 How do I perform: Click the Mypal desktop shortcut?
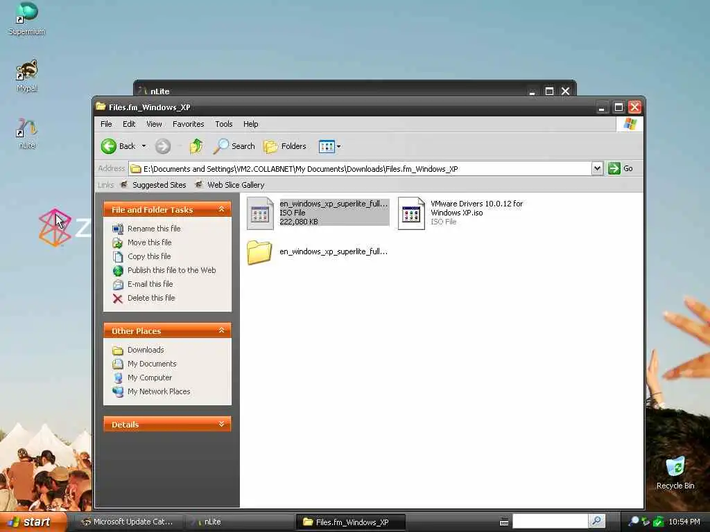tap(27, 76)
